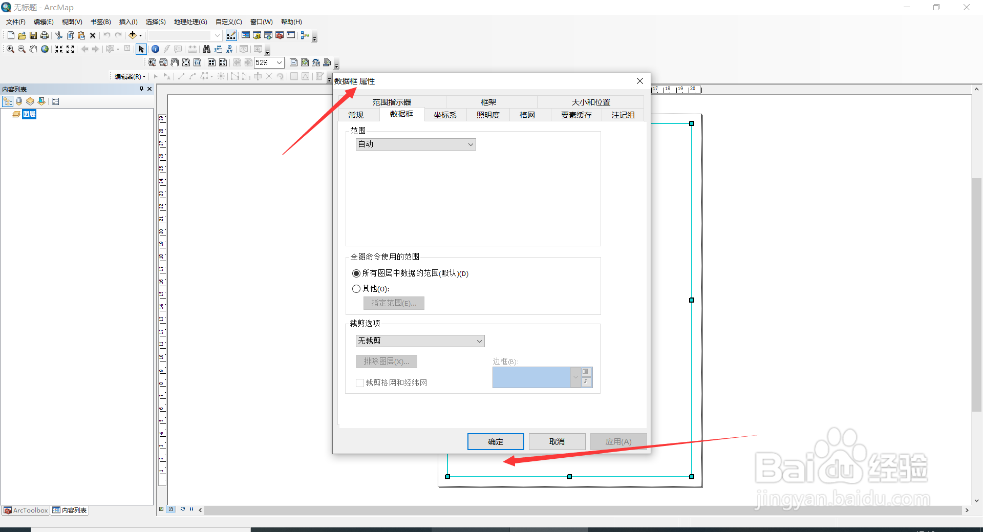Choose the Select Elements arrow tool
The image size is (983, 532).
141,49
